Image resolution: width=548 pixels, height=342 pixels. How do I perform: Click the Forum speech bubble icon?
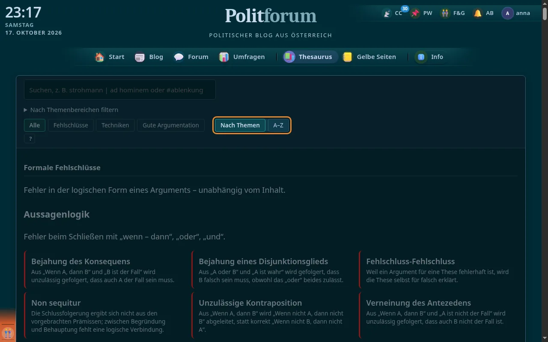[x=179, y=57]
